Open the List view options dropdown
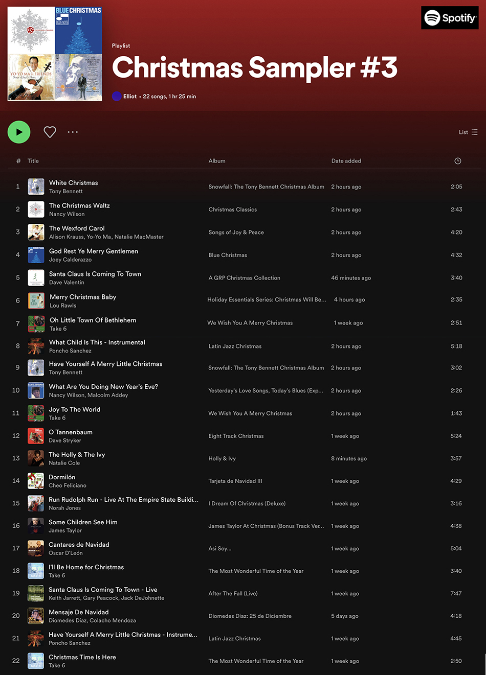The height and width of the screenshot is (675, 486). click(468, 132)
